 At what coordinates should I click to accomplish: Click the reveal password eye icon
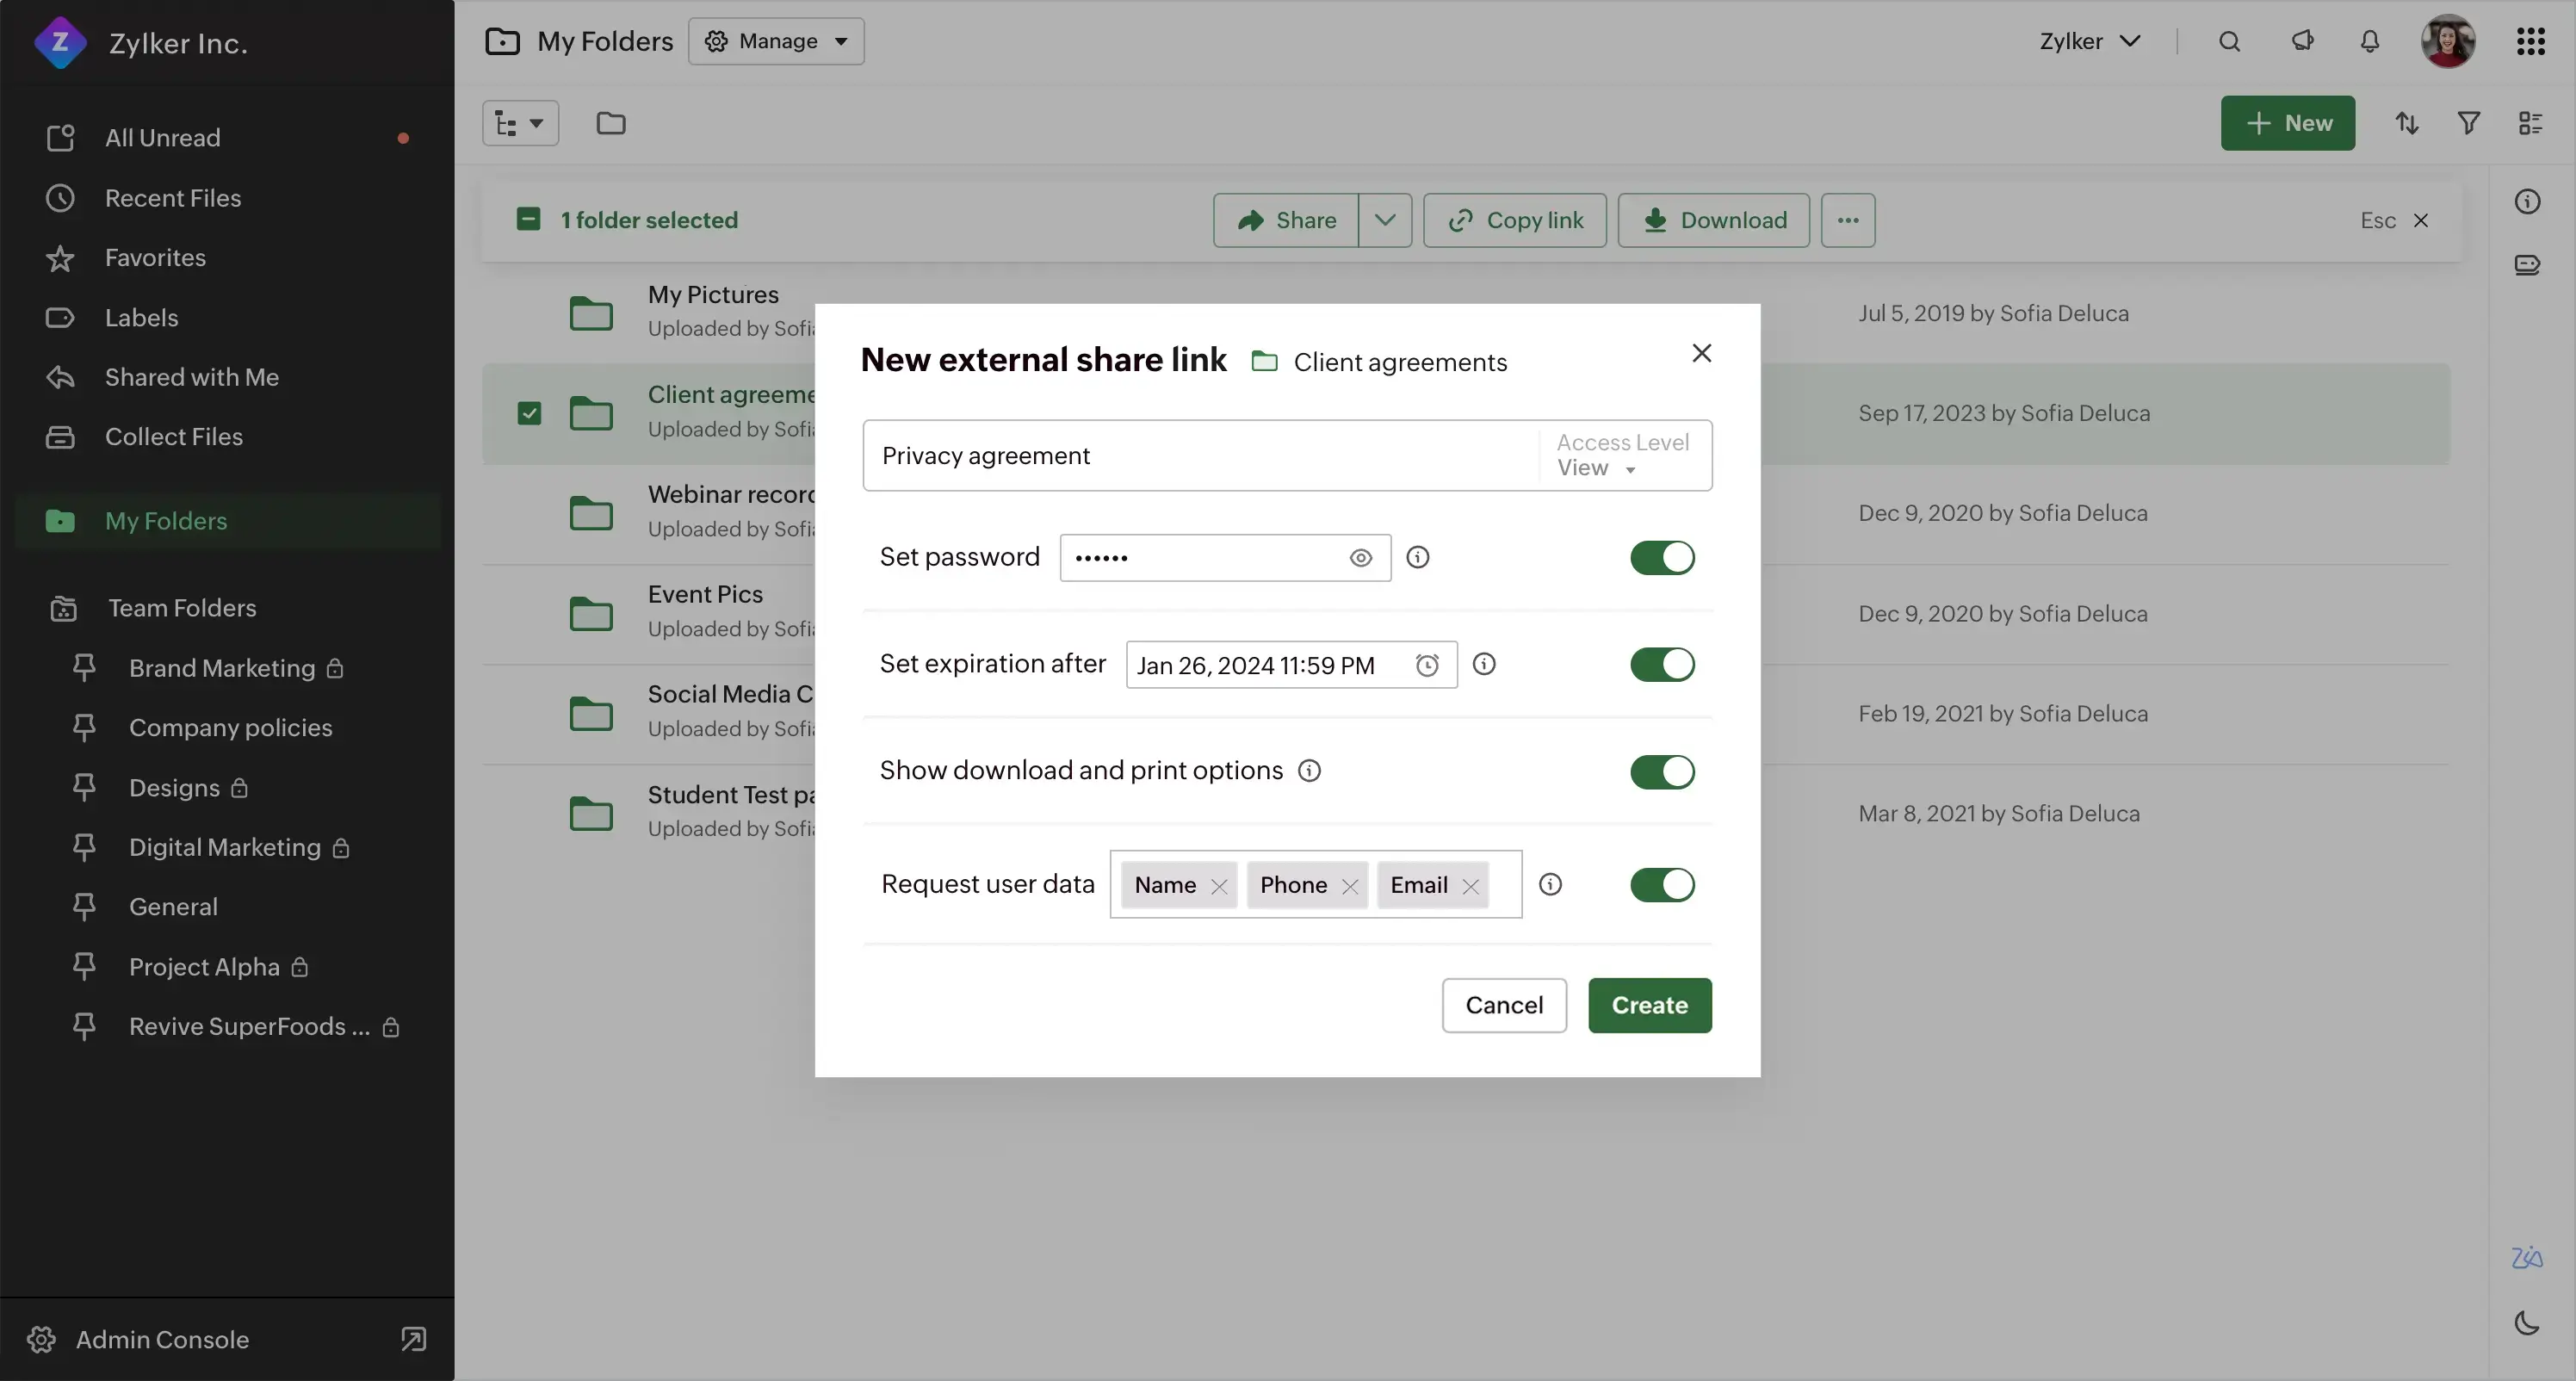[1361, 557]
